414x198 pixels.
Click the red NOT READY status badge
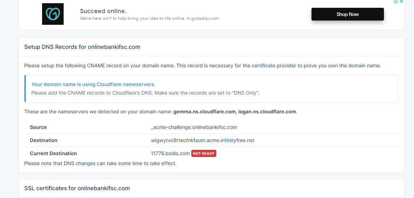(204, 153)
